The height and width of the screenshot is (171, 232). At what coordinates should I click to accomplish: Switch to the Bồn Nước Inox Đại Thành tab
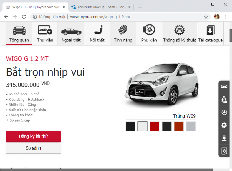(x=99, y=7)
